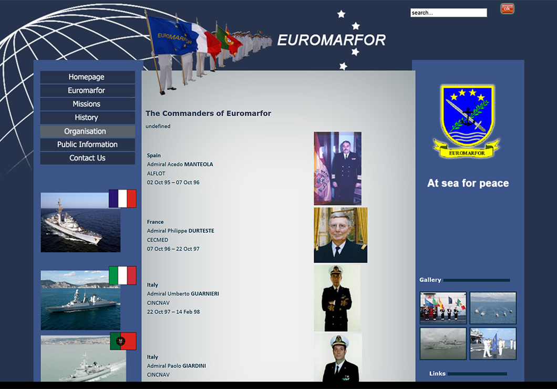This screenshot has height=389, width=557.
Task: Click the Italian flag icon
Action: pos(122,275)
